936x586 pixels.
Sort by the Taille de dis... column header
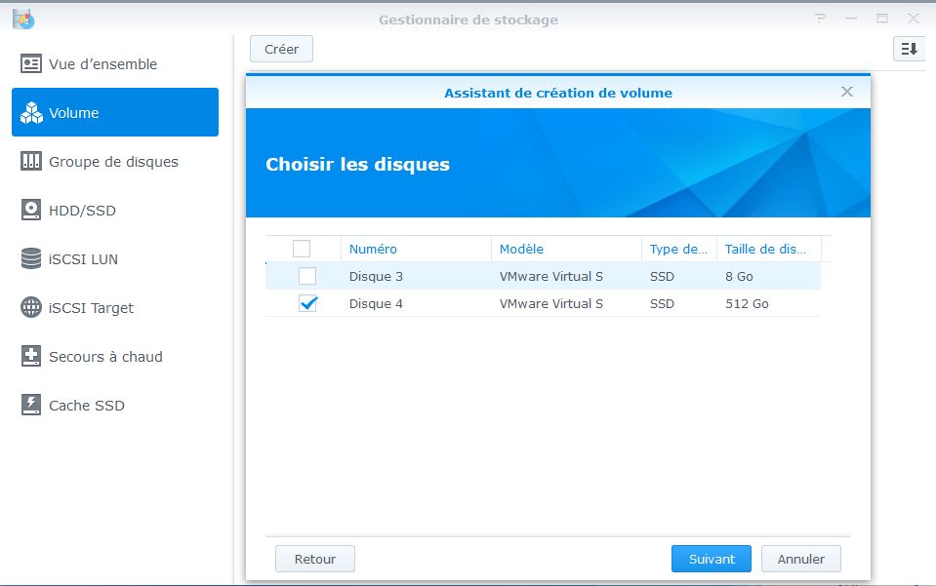pos(769,249)
